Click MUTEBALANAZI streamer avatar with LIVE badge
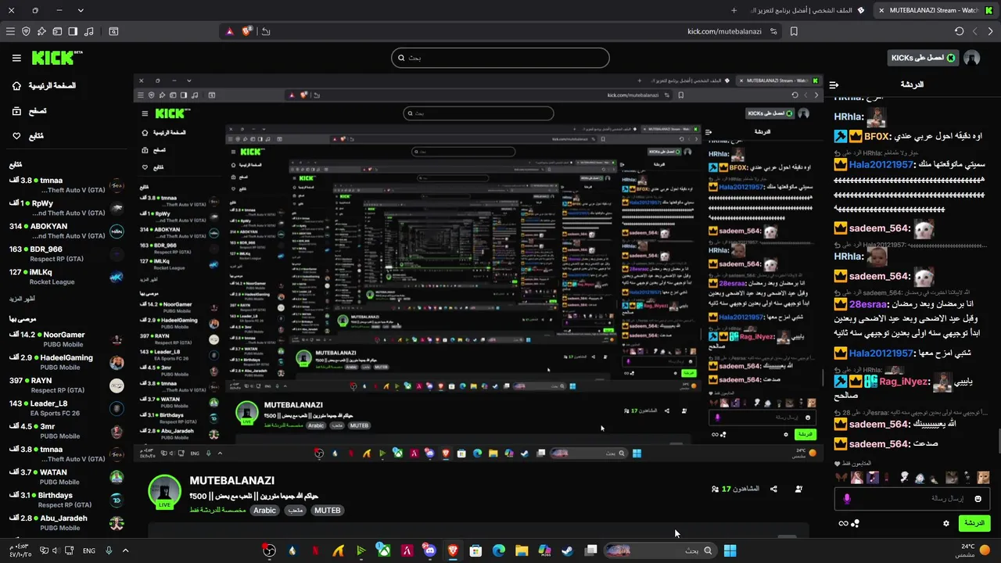This screenshot has height=563, width=1001. coord(164,491)
